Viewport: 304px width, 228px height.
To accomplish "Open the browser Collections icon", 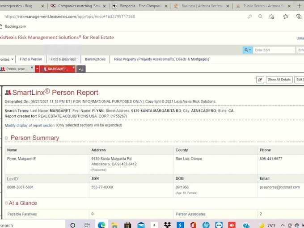I will click(299, 17).
